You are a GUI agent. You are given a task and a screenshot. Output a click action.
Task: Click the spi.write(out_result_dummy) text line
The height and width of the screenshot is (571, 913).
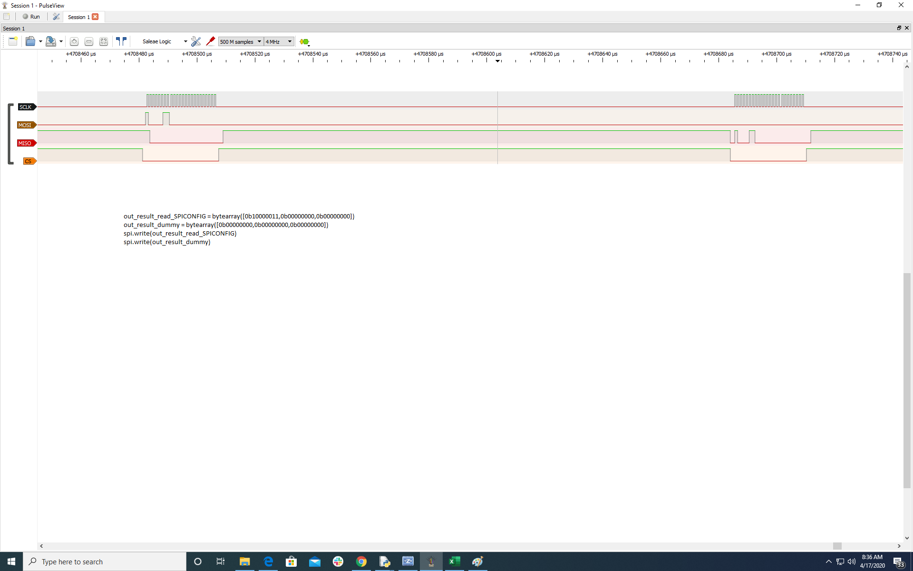click(167, 242)
